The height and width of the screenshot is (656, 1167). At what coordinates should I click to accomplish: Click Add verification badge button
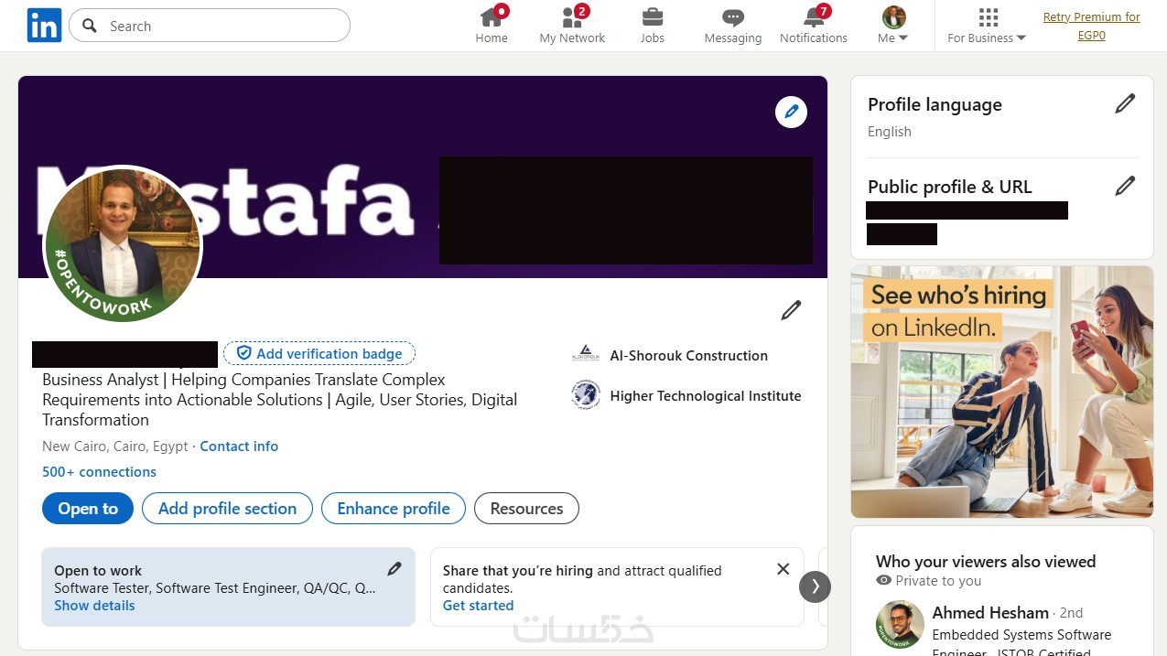pos(319,354)
